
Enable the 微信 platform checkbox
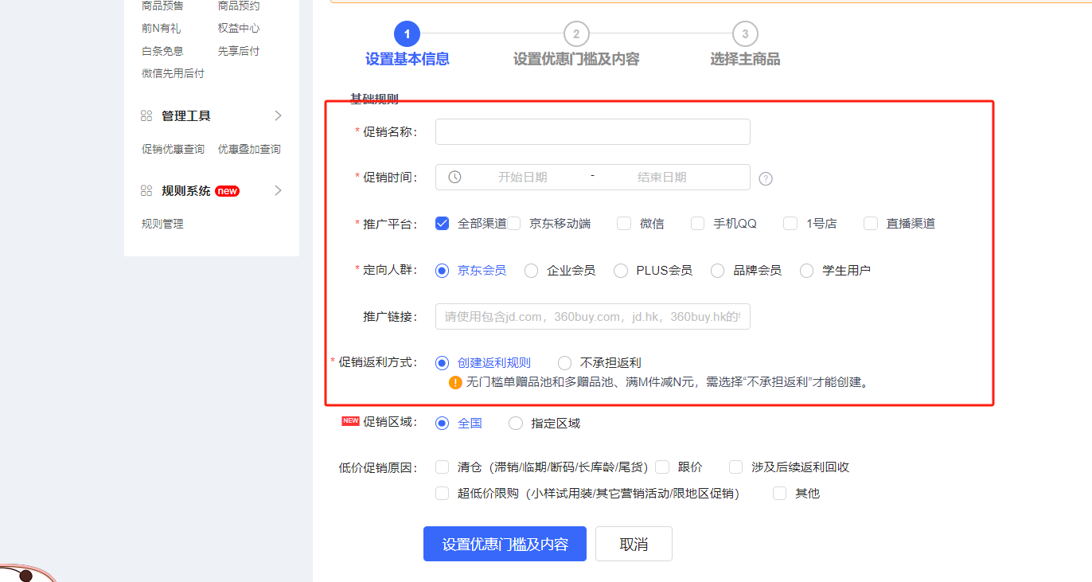(624, 224)
